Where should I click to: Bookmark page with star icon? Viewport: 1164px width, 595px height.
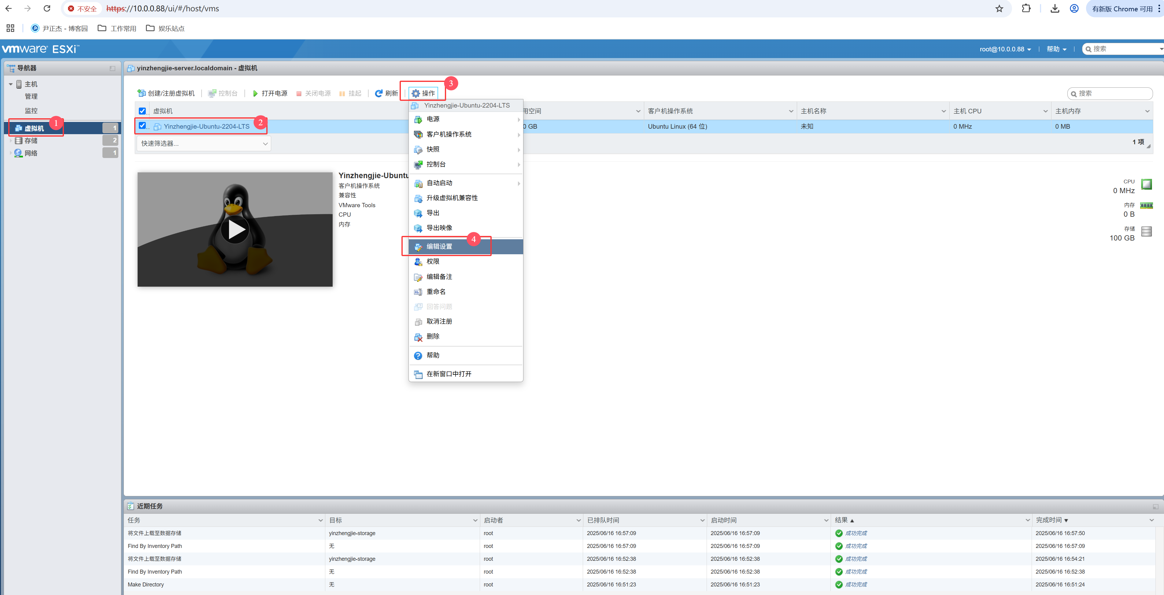(999, 9)
